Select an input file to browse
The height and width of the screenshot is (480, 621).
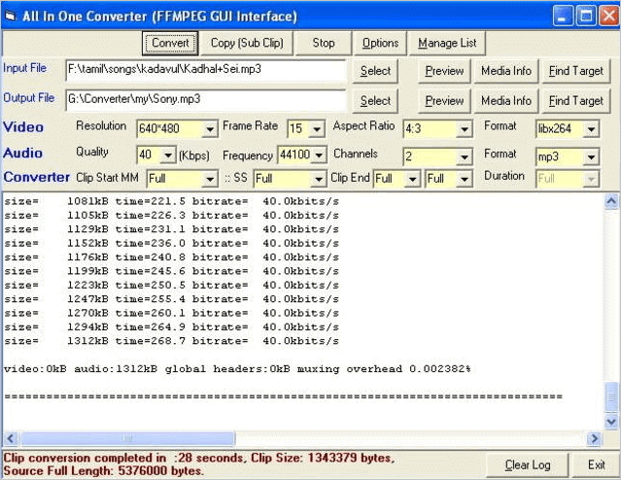click(x=375, y=71)
